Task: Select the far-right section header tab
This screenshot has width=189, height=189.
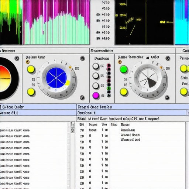Action: click(182, 51)
